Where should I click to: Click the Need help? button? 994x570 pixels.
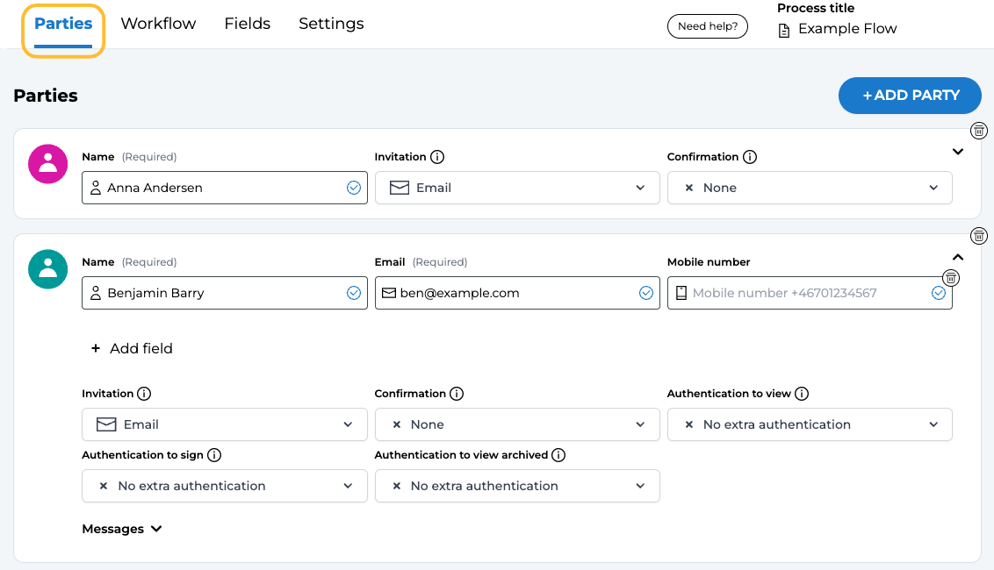coord(708,26)
